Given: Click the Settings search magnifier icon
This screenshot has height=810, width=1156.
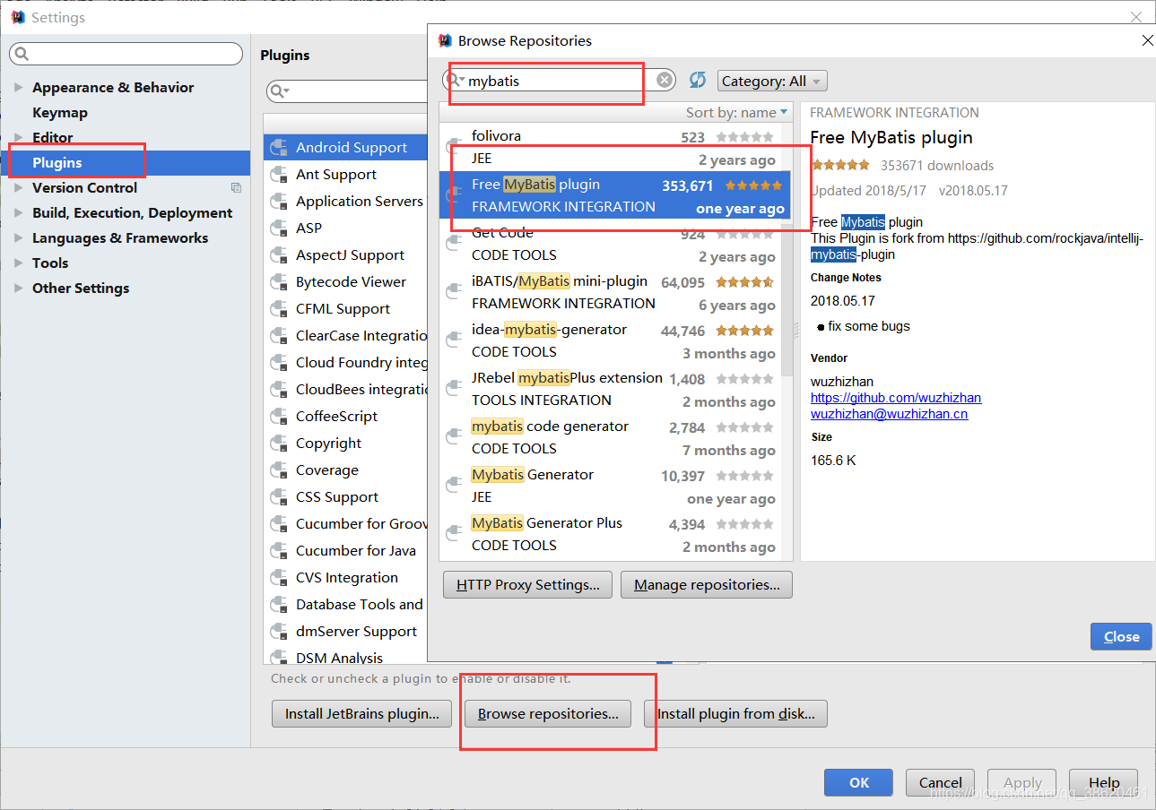Looking at the screenshot, I should 22,54.
